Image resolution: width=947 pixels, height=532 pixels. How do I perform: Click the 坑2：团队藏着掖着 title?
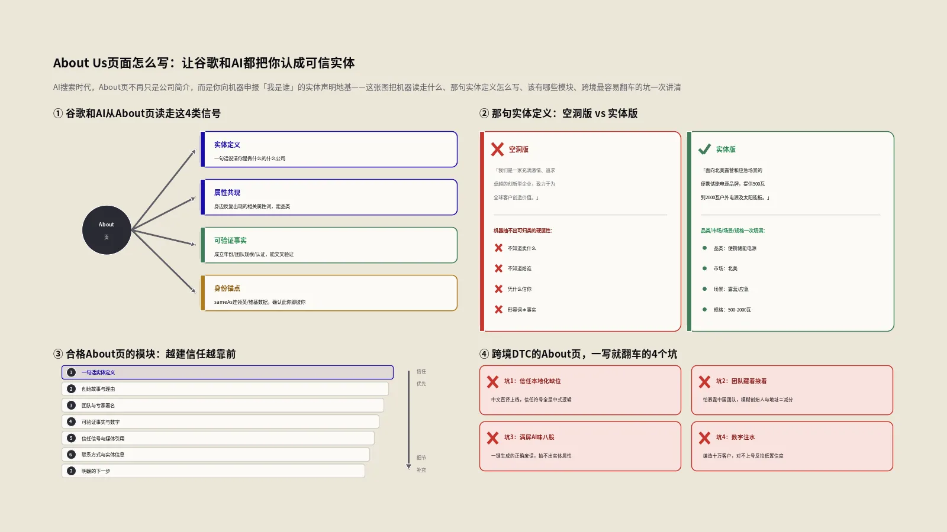point(741,381)
